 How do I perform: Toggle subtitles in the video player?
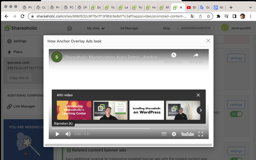tap(164, 134)
